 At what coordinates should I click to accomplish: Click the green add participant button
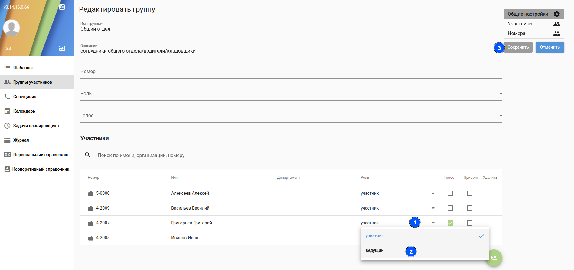[x=494, y=258]
